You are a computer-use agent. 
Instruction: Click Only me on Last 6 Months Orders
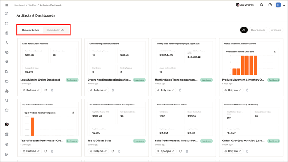tap(31, 90)
